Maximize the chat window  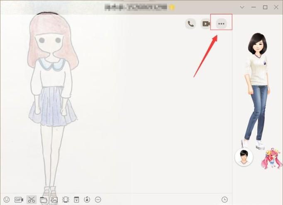265,7
